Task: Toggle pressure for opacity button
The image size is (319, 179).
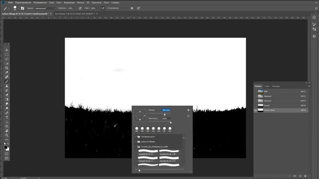Action: 80,8
